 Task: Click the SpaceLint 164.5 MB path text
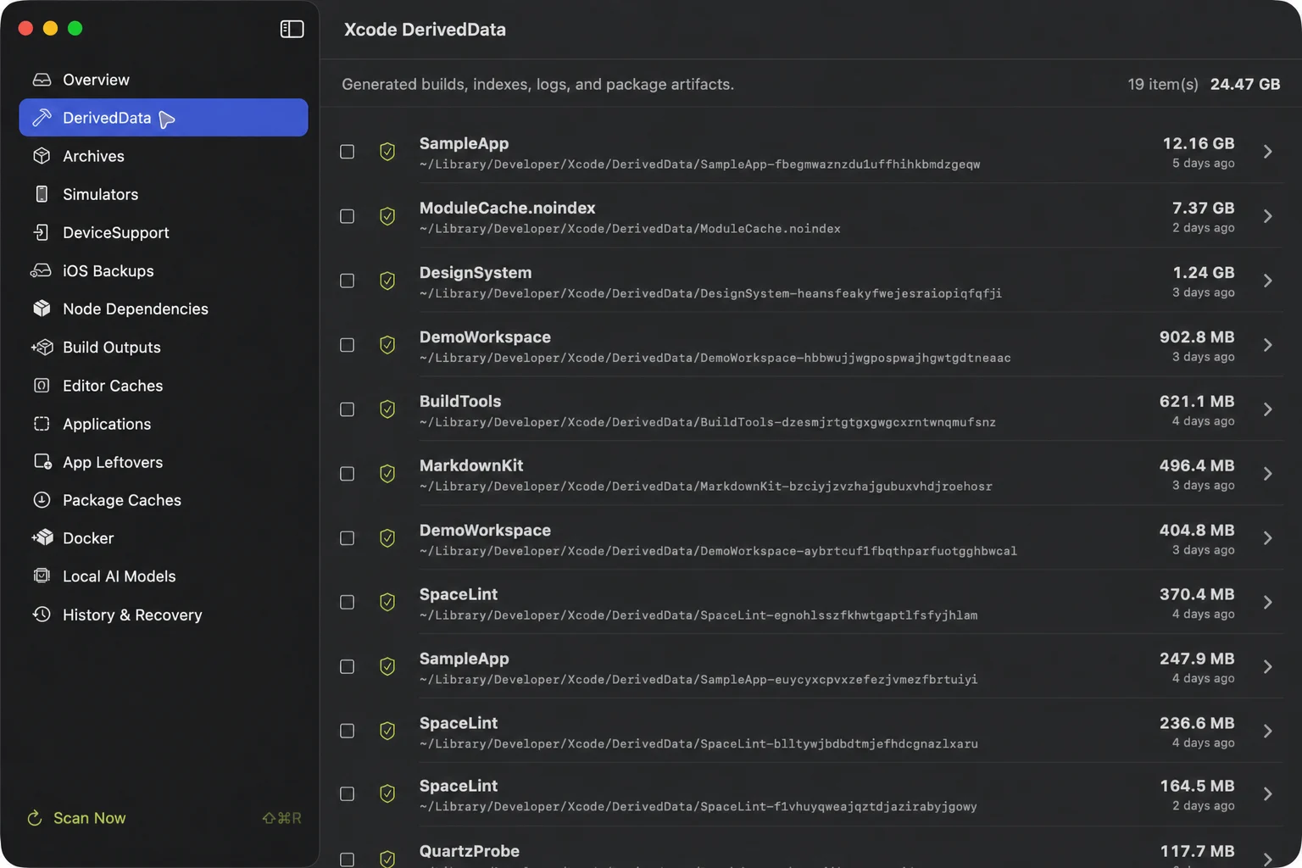tap(698, 807)
